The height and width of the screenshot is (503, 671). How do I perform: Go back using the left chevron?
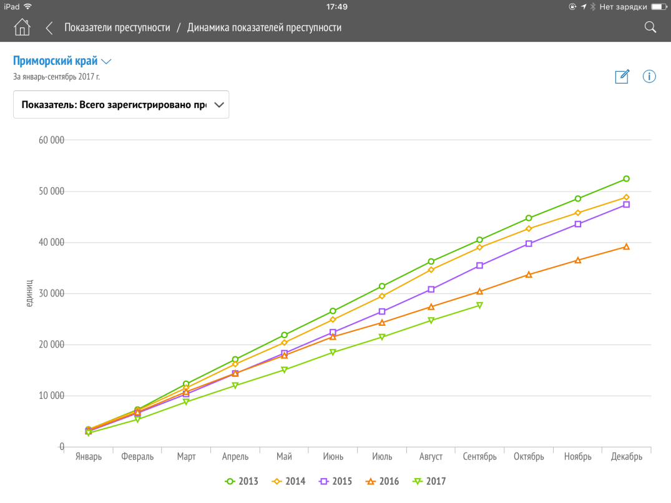(49, 27)
